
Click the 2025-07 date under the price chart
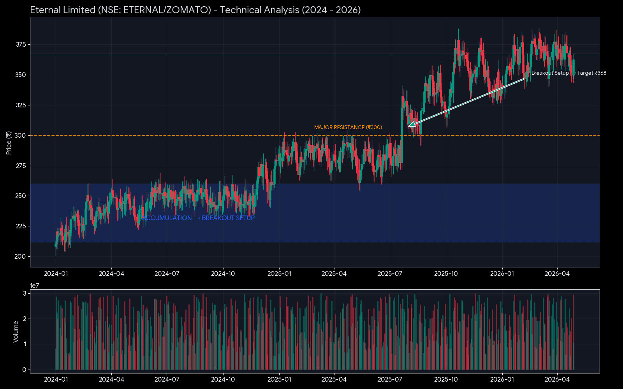click(x=390, y=274)
